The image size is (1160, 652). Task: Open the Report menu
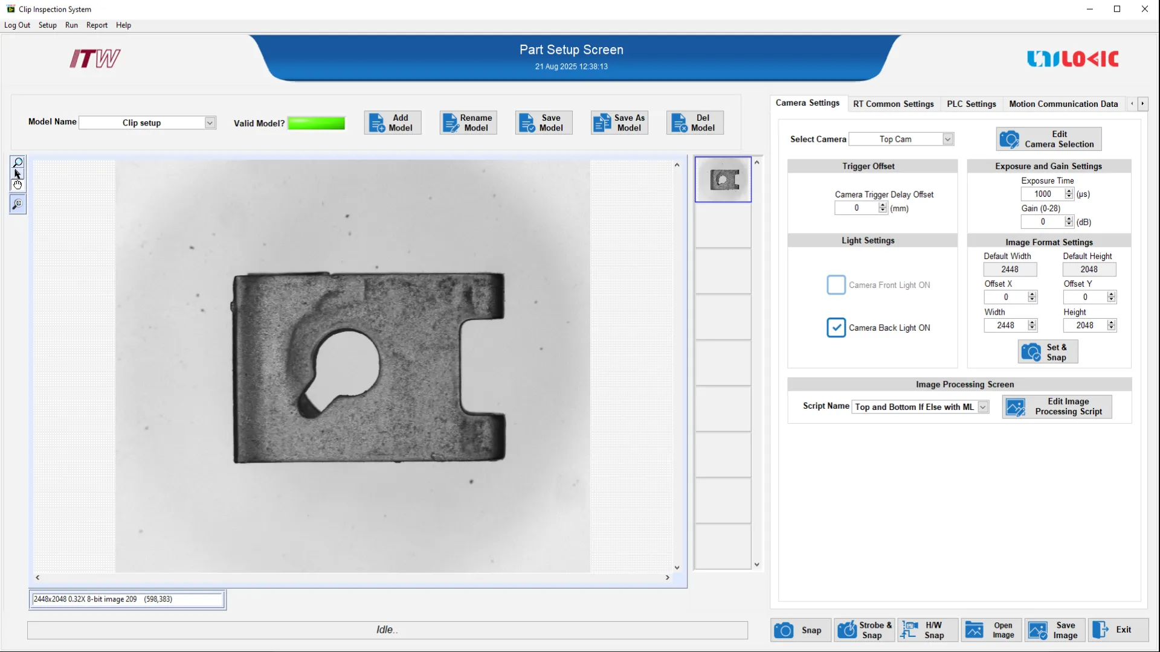[97, 25]
